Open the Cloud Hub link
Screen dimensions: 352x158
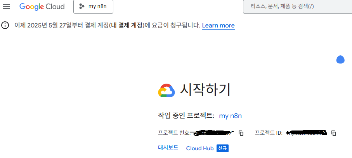[x=200, y=148]
